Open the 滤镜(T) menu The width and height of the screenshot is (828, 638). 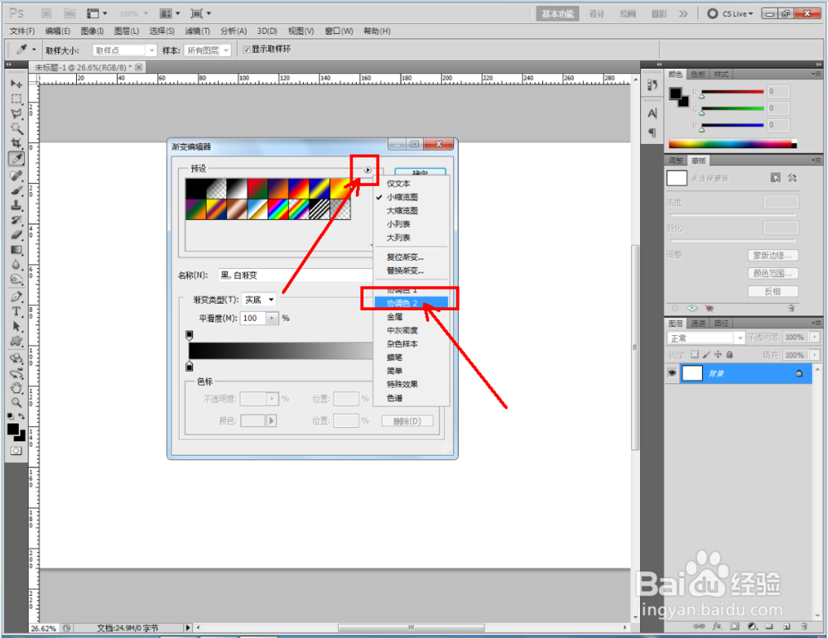(x=198, y=31)
